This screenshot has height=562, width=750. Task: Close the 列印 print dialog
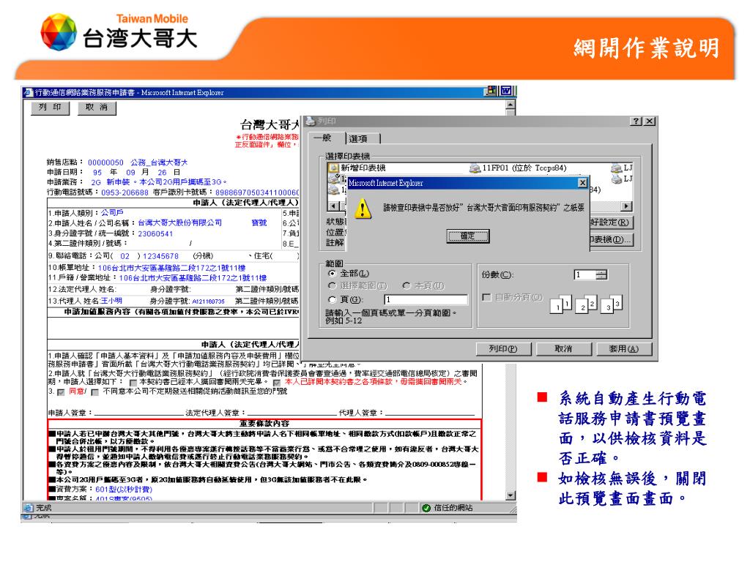point(649,121)
